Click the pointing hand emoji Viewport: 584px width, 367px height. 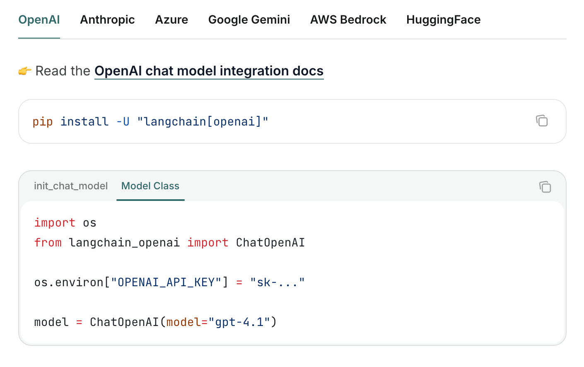tap(25, 71)
